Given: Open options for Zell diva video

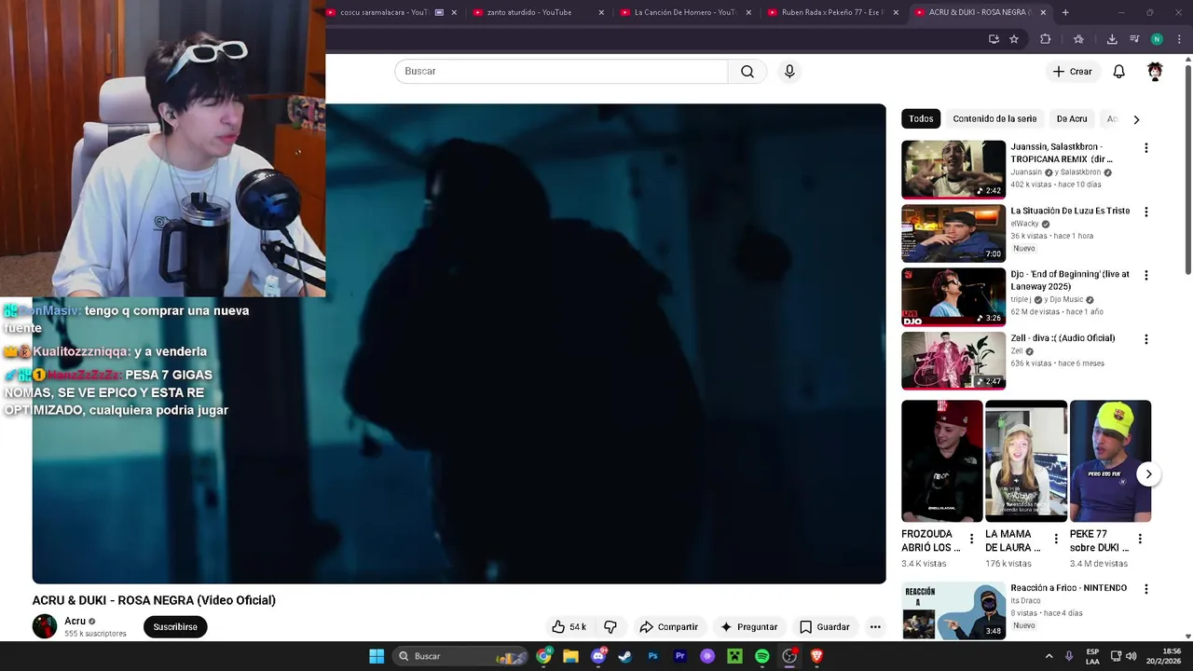Looking at the screenshot, I should click(1146, 339).
